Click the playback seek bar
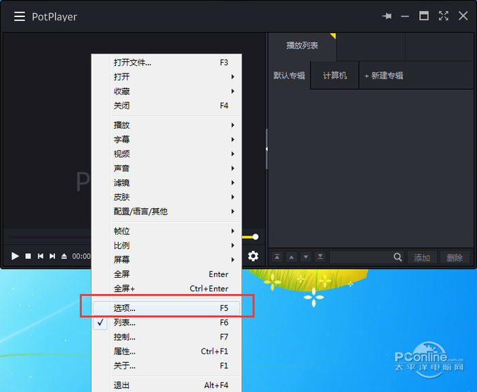Screen dimensions: 477x392 pos(50,237)
